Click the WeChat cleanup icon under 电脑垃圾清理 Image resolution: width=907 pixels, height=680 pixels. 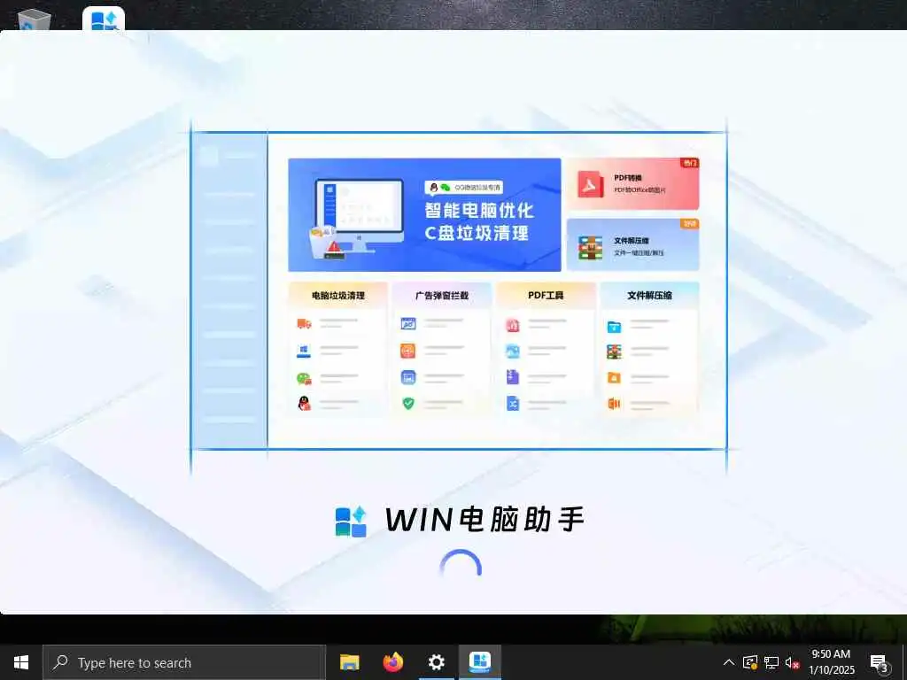point(304,379)
